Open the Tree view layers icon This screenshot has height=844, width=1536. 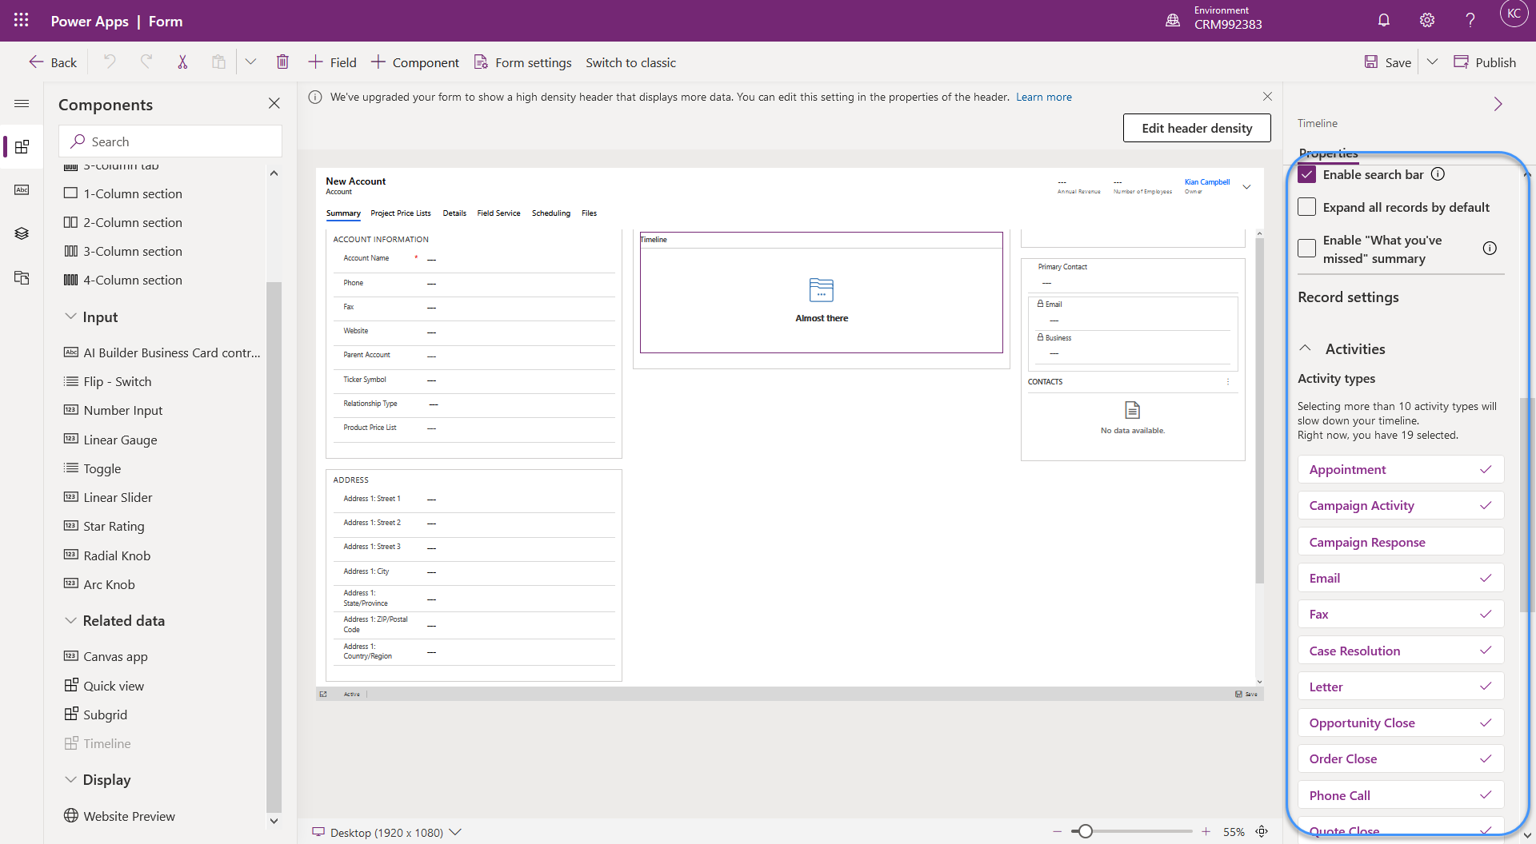[22, 233]
